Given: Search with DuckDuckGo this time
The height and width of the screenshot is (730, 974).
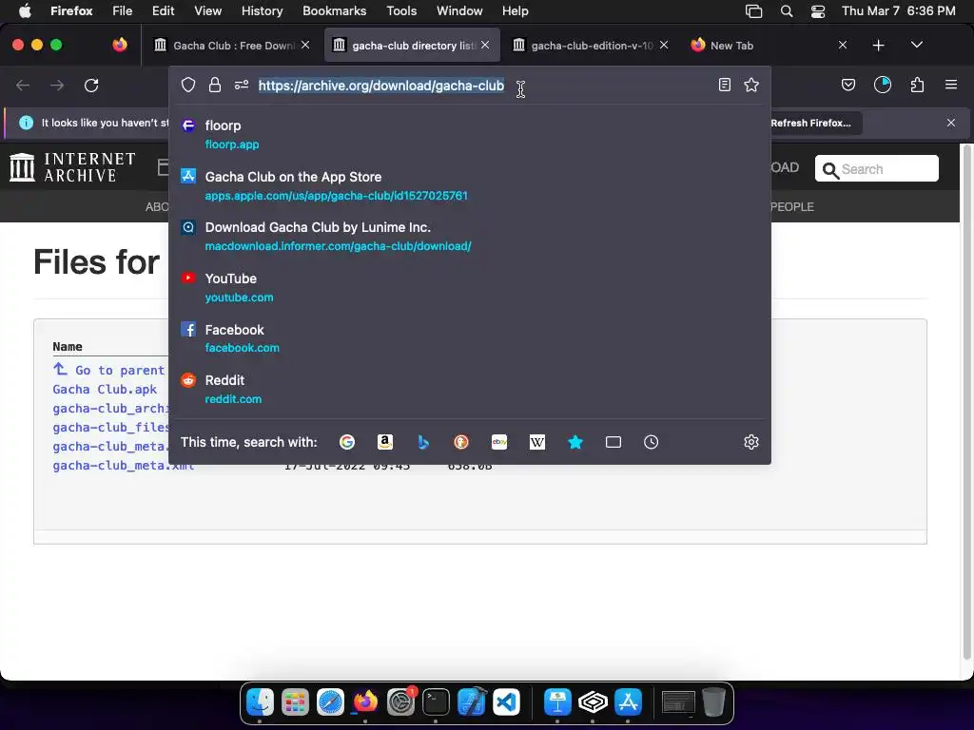Looking at the screenshot, I should (x=461, y=442).
